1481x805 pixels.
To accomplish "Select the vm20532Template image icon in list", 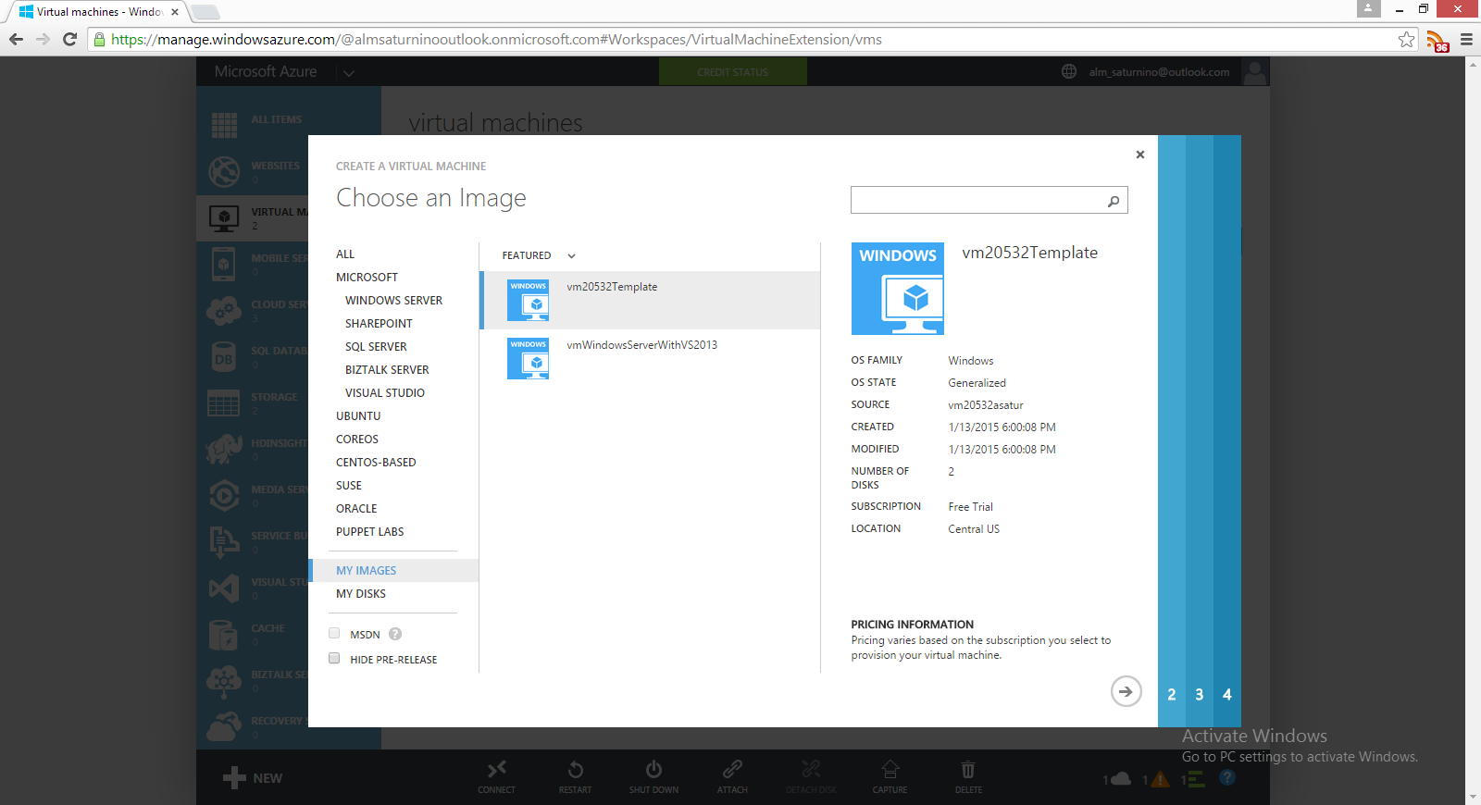I will pyautogui.click(x=528, y=300).
